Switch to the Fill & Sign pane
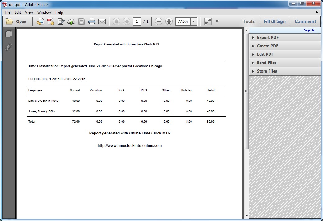The height and width of the screenshot is (221, 323). coord(275,21)
